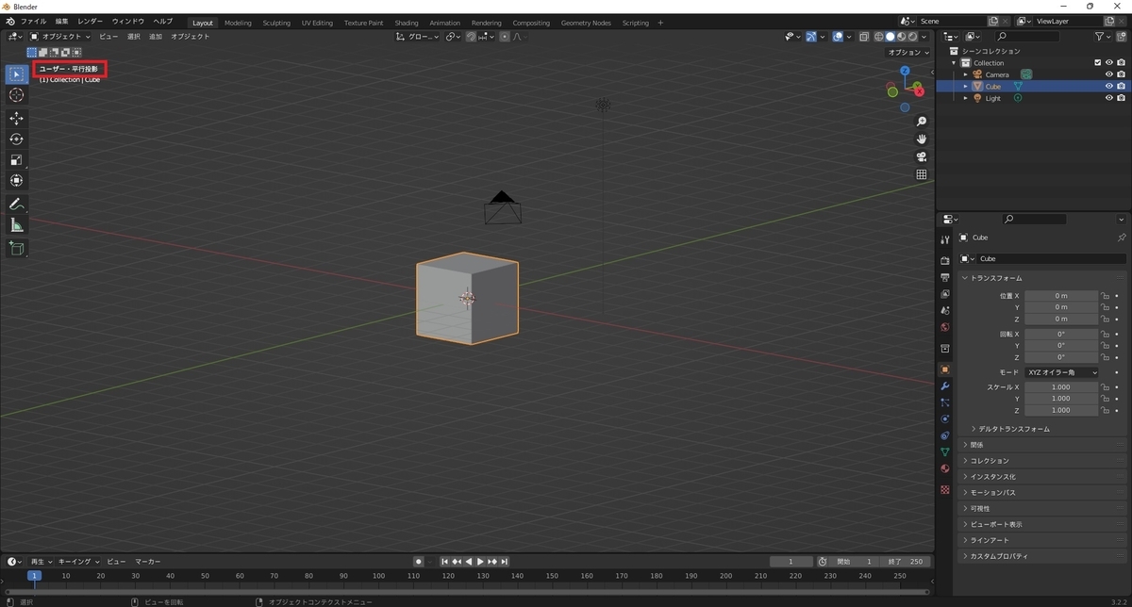Open the Tool properties tab
Screen dimensions: 1132x607
pos(944,240)
